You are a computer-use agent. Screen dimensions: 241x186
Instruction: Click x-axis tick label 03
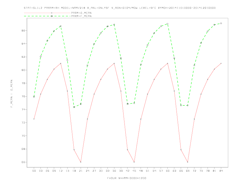tap(40, 171)
